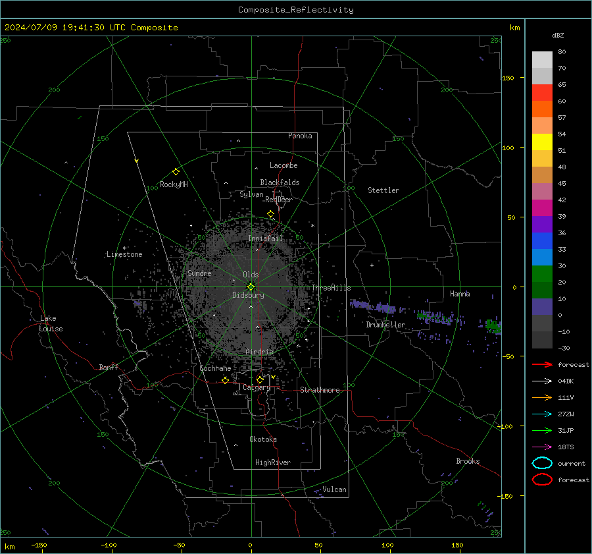Select the cyan 27ZW arrow icon
Screen dimensions: 592x554
click(542, 414)
